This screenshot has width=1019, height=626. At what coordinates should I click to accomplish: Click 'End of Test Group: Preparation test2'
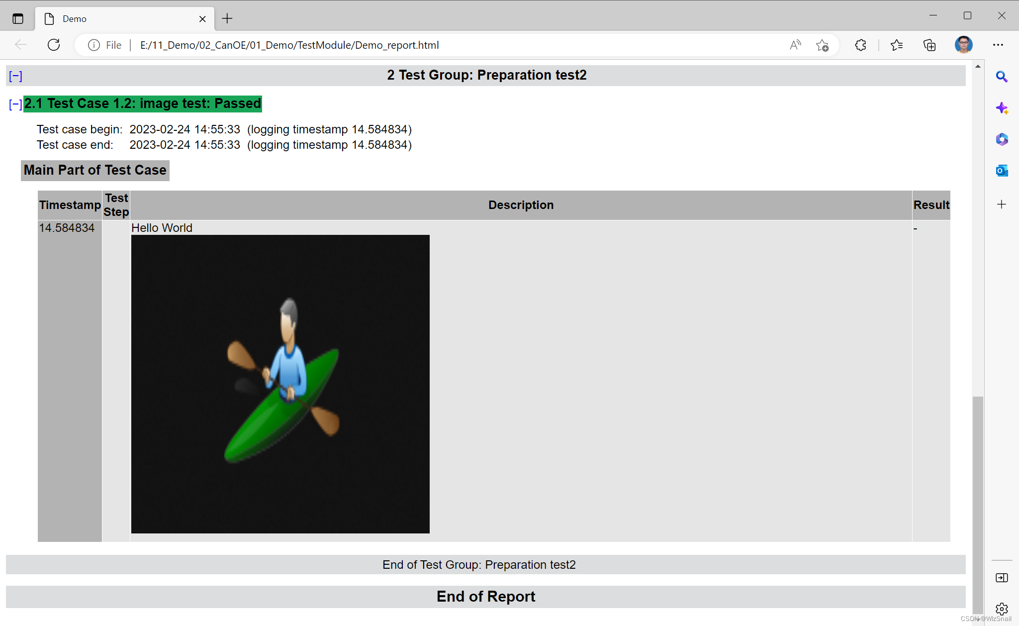click(479, 565)
